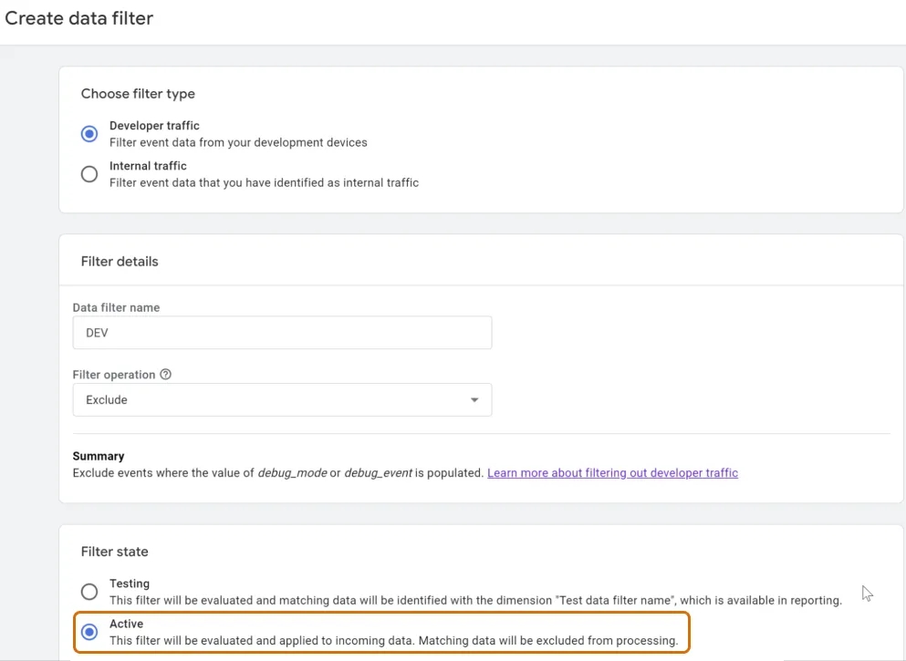The image size is (906, 661).
Task: Open Learn more about filtering out developer traffic
Action: tap(612, 473)
